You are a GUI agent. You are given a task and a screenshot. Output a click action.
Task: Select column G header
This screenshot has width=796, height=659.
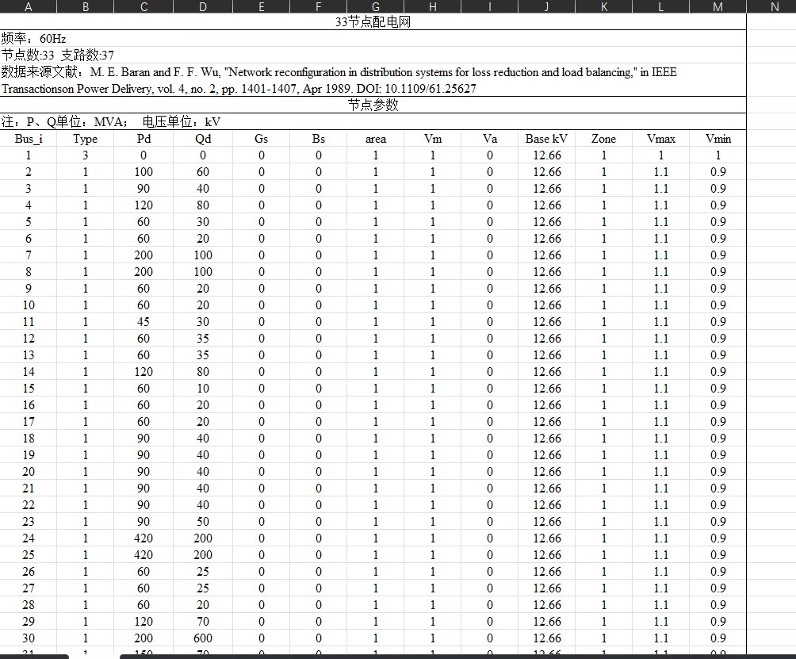coord(376,6)
